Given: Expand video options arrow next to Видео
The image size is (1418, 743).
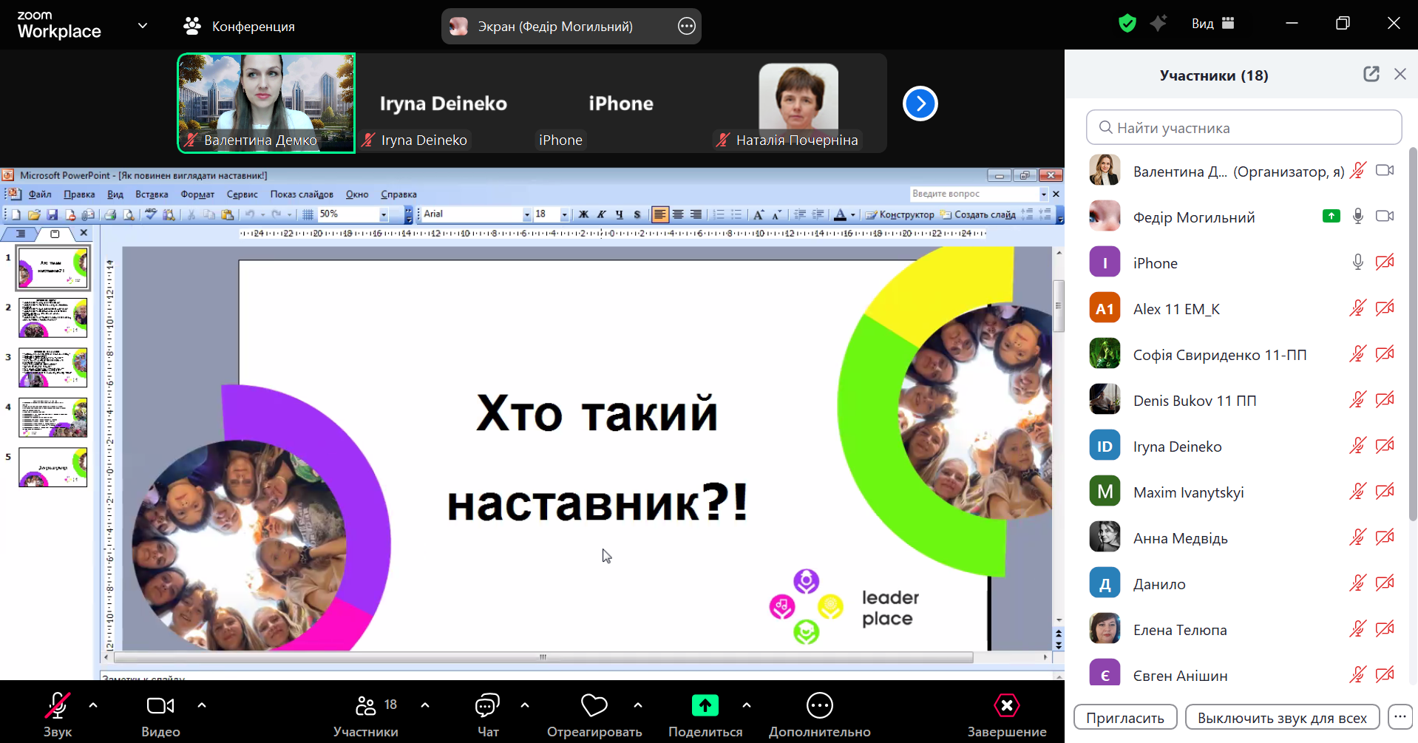Looking at the screenshot, I should 202,705.
